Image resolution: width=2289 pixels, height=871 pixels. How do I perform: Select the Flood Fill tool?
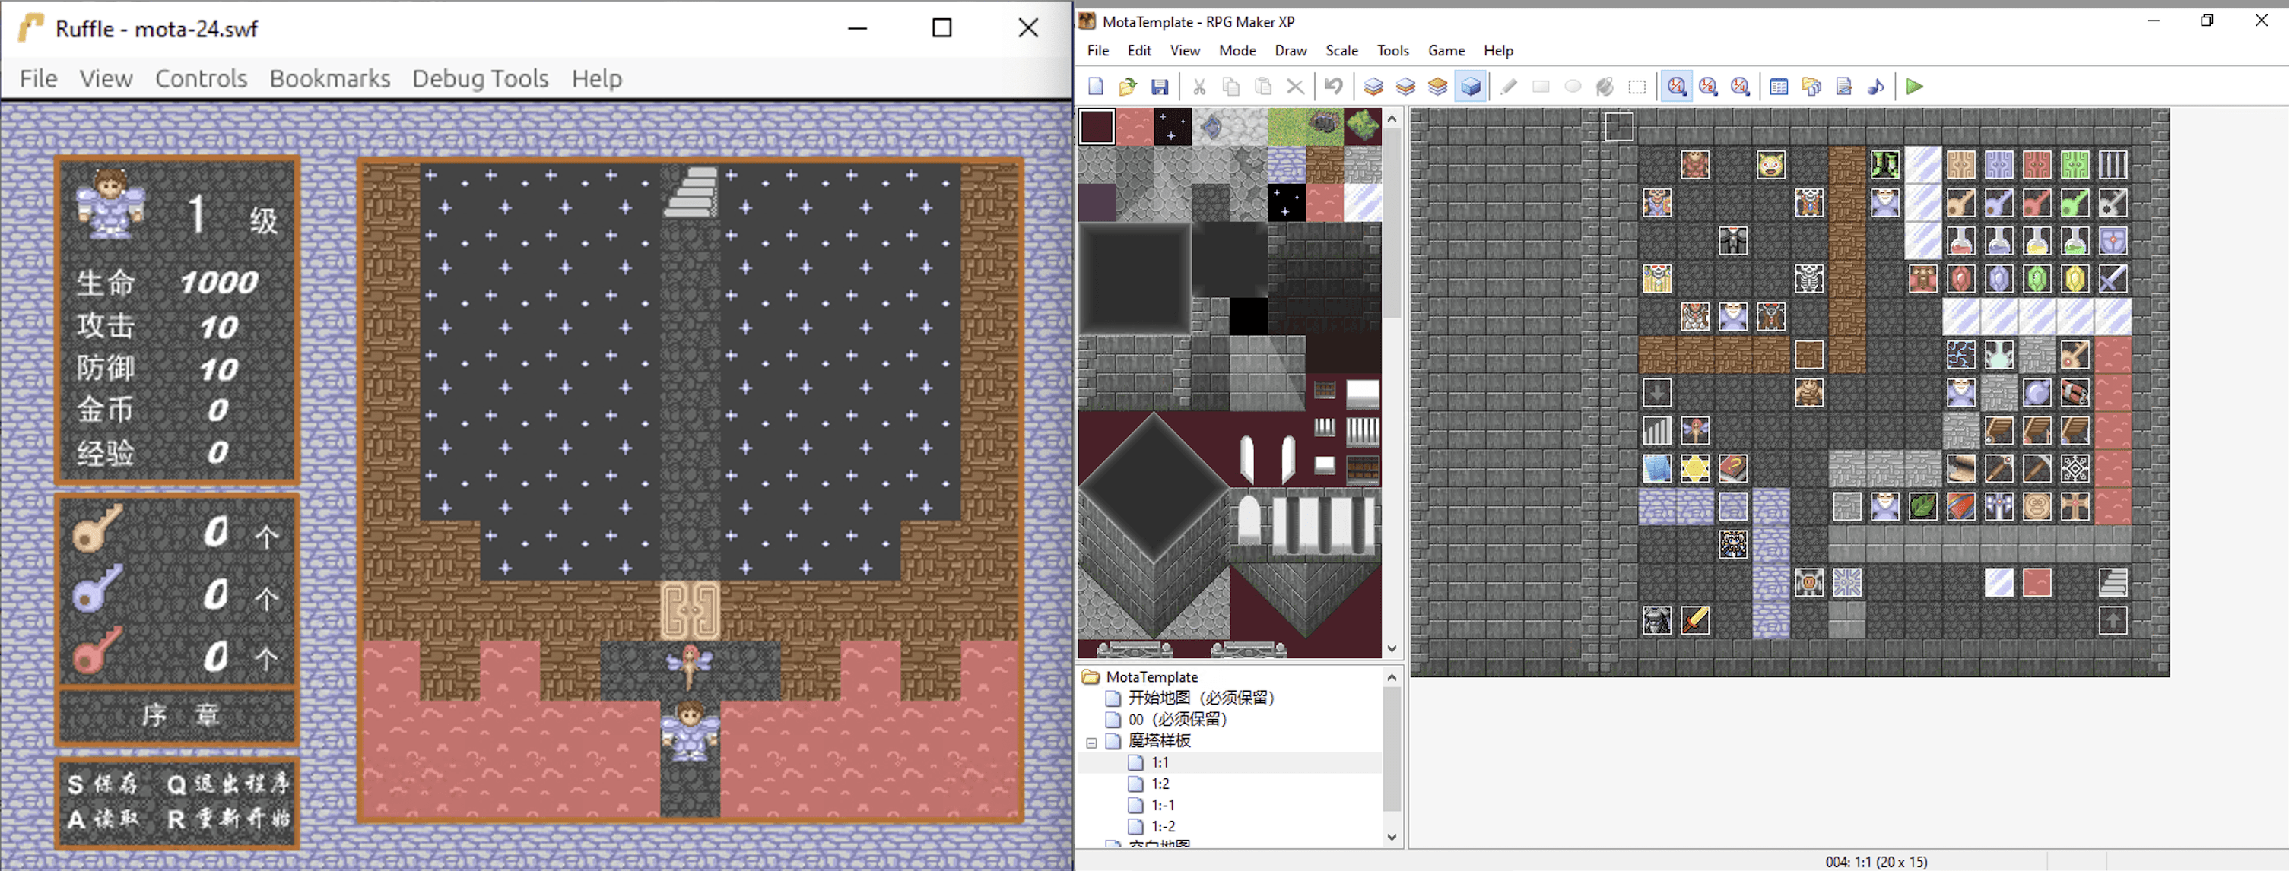(x=1605, y=86)
